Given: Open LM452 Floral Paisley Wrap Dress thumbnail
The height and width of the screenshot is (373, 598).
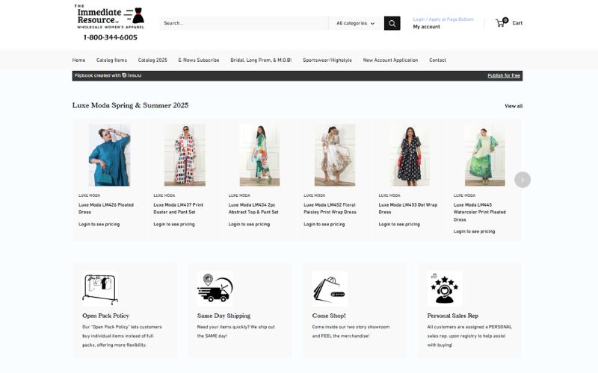Looking at the screenshot, I should point(335,155).
